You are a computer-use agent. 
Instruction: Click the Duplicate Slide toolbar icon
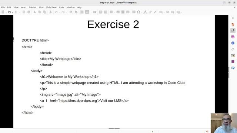(x=168, y=12)
